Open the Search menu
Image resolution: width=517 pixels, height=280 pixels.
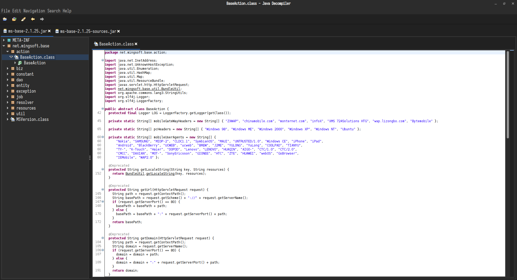coord(54,11)
